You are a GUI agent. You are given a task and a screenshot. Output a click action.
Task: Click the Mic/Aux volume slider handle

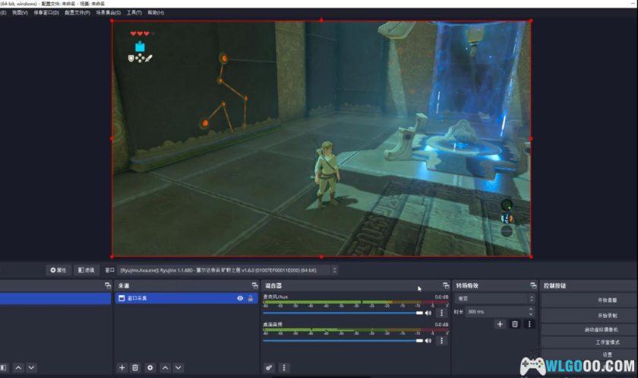coord(419,313)
